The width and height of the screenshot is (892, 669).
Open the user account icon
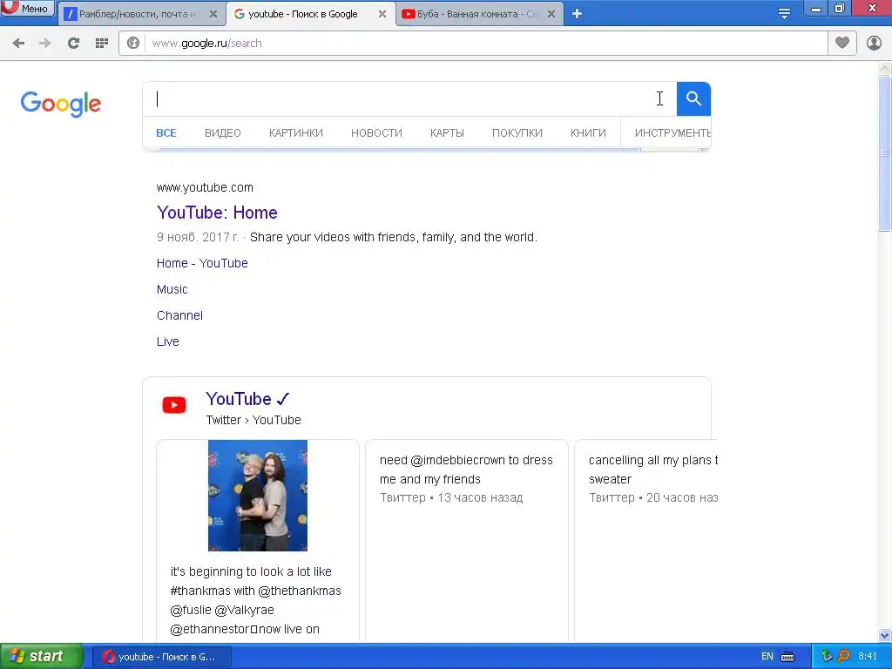click(874, 43)
